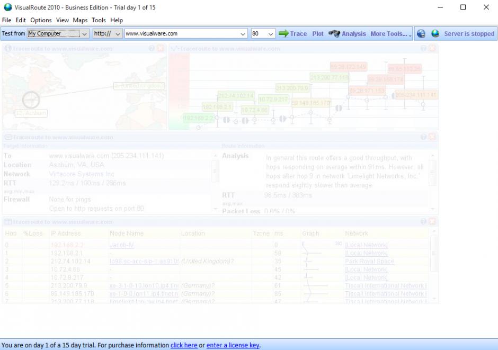Expand the http:// protocol dropdown
The image size is (498, 350).
(118, 34)
